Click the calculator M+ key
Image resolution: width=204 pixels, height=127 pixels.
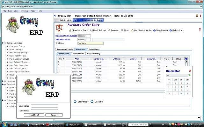pyautogui.click(x=188, y=80)
